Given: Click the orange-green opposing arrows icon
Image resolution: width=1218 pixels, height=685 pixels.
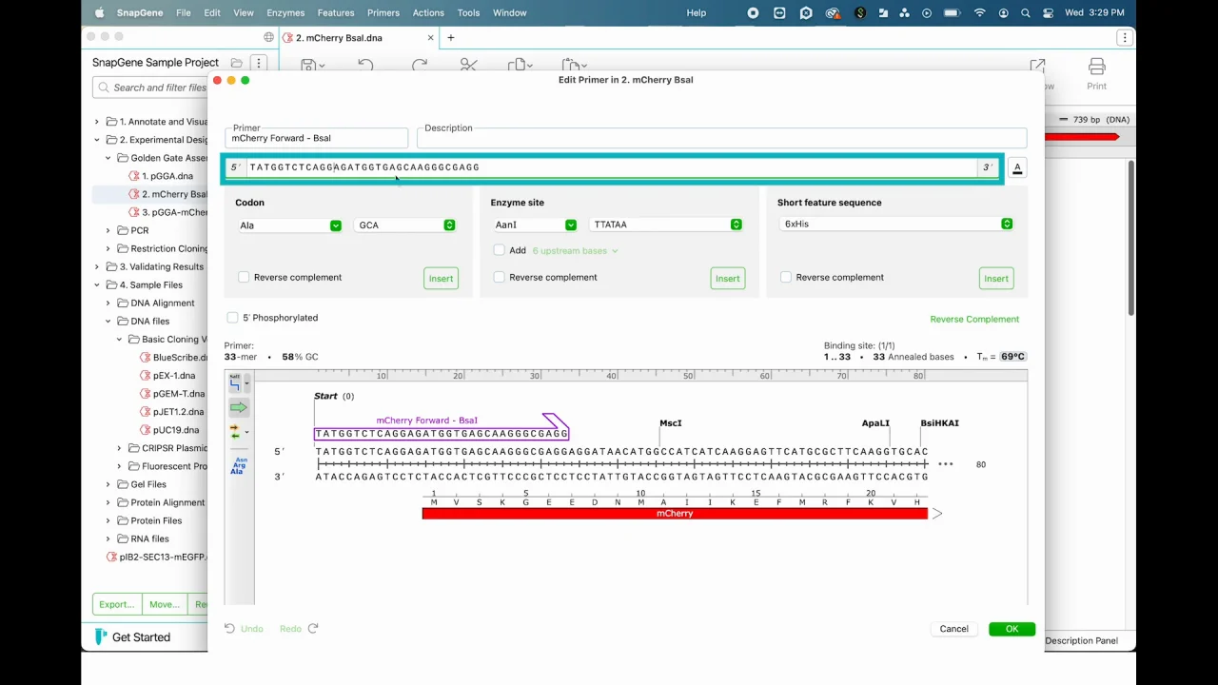Looking at the screenshot, I should tap(235, 432).
